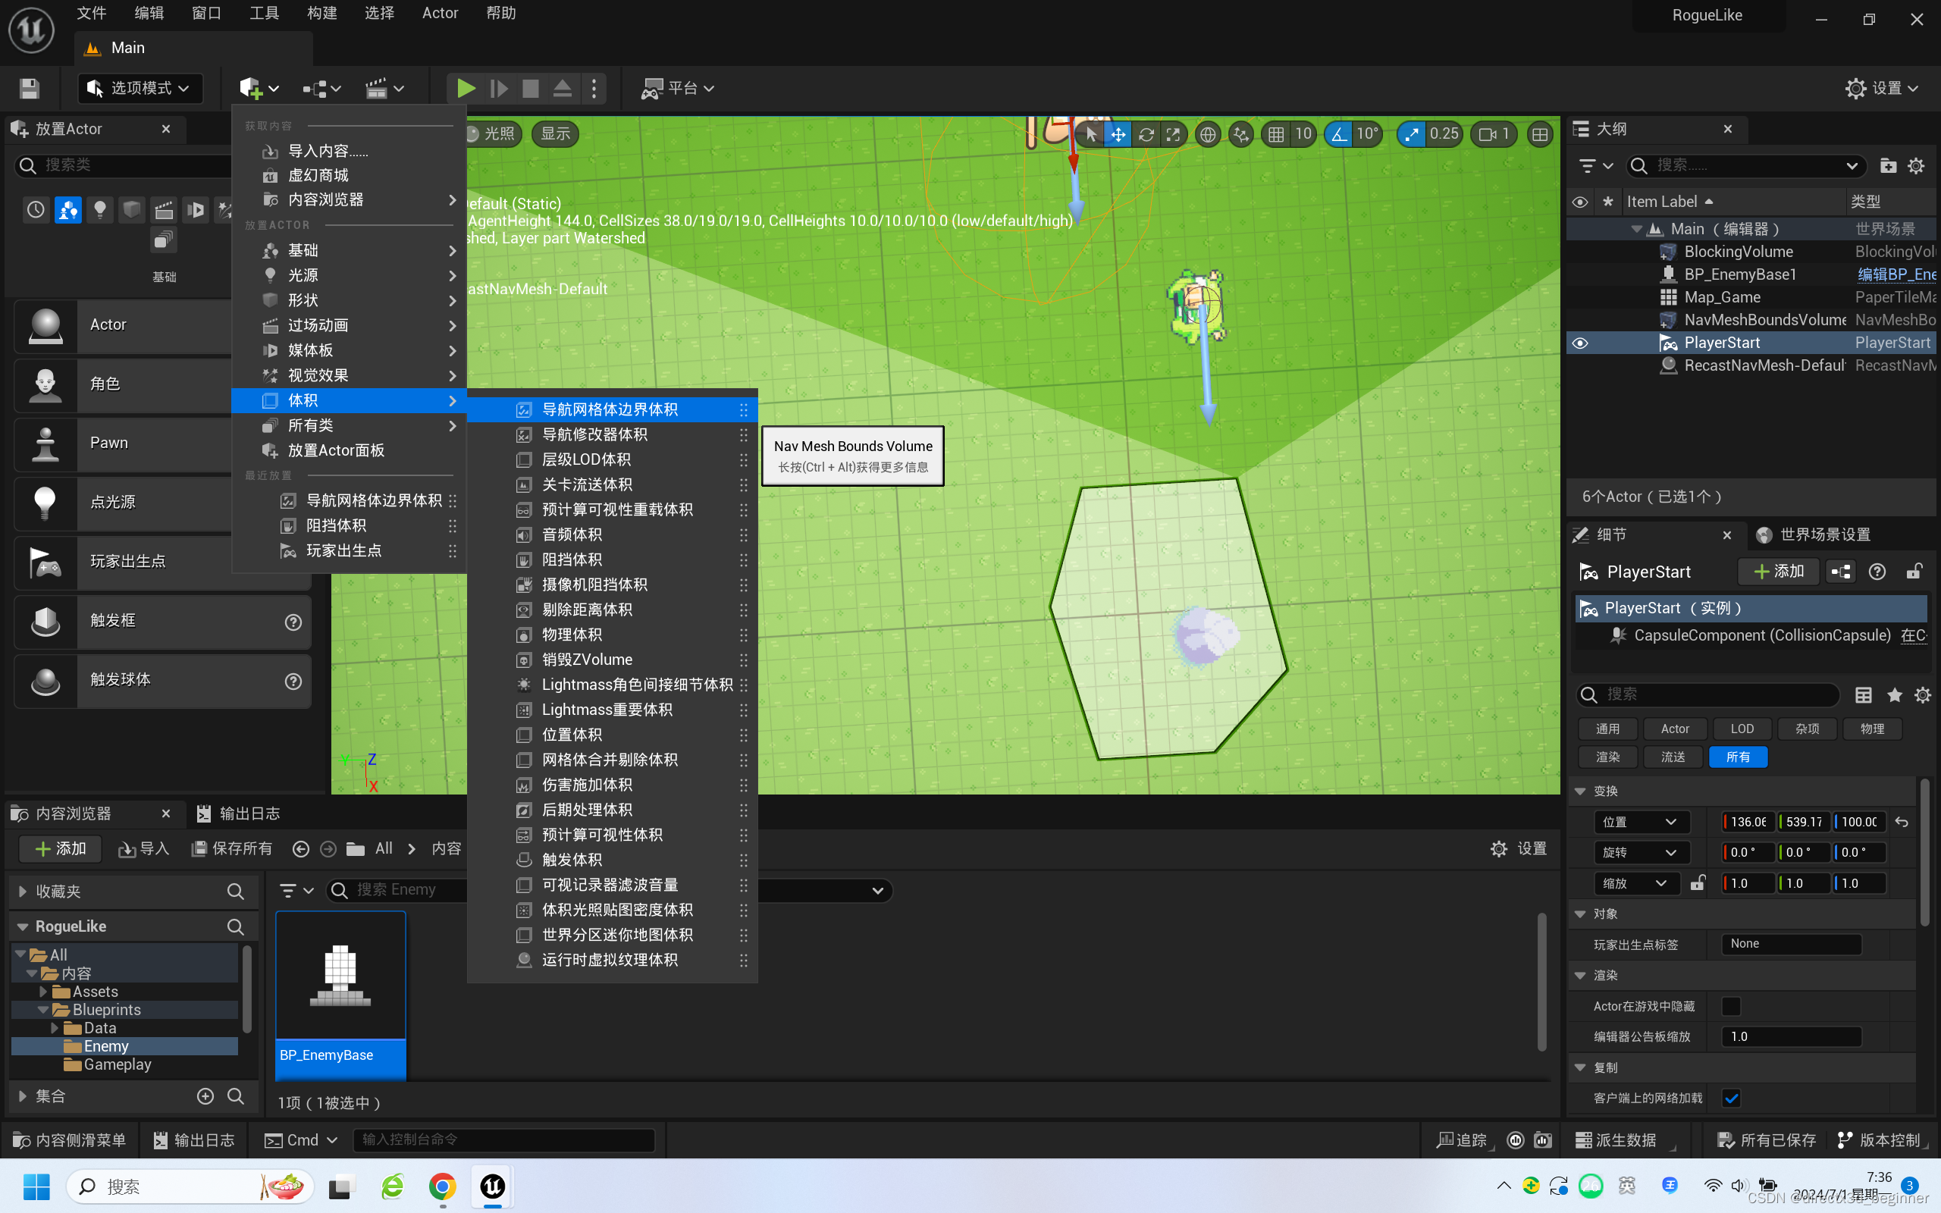Select 导航修改器体积 from volume submenu
1941x1213 pixels.
point(612,434)
